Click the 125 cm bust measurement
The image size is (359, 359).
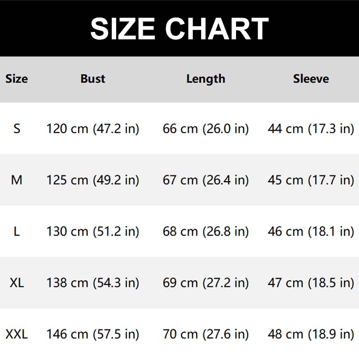pos(93,180)
